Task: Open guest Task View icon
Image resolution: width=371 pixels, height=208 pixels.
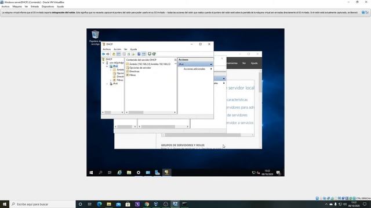Action: [110, 173]
